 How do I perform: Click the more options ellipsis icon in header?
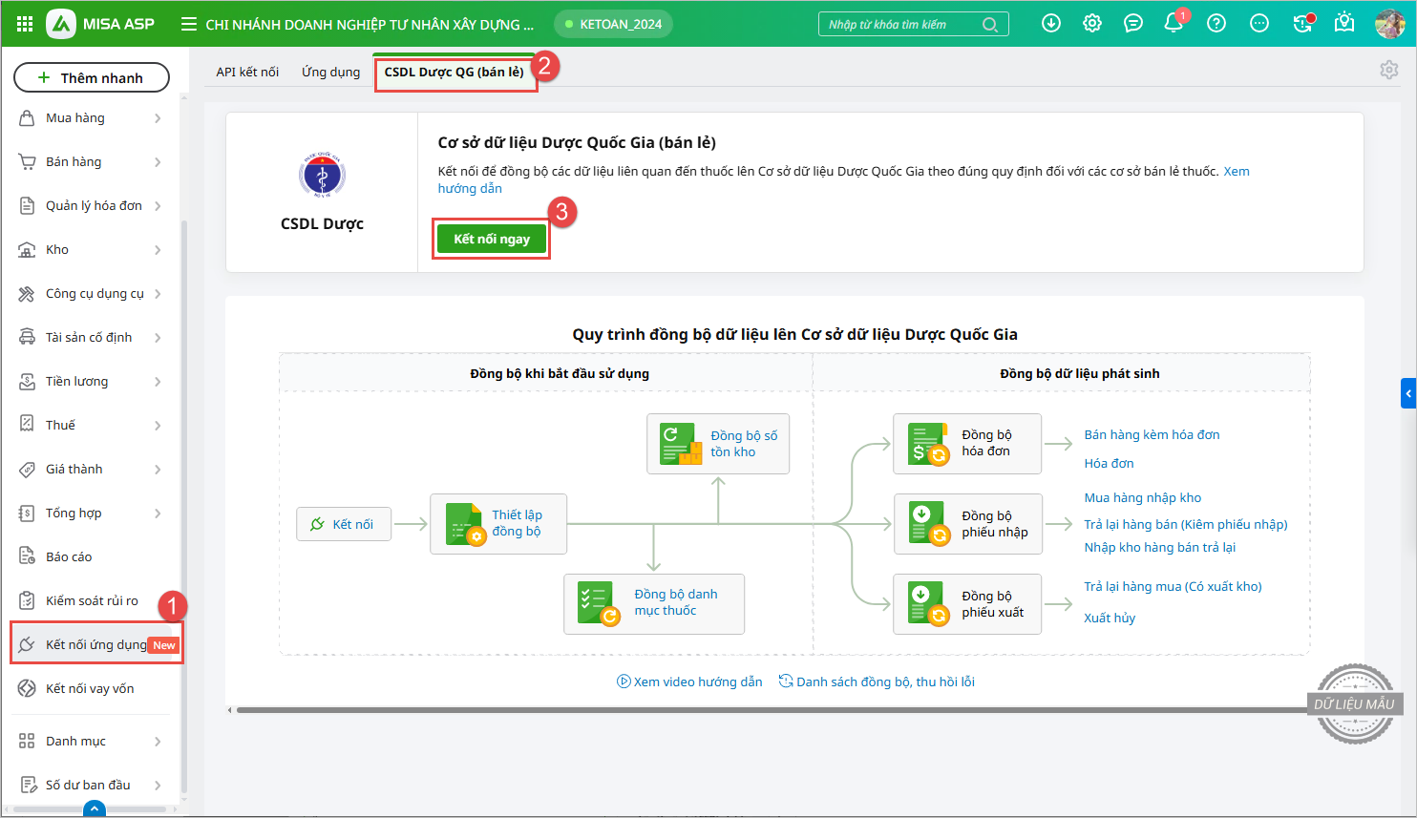[x=1259, y=23]
